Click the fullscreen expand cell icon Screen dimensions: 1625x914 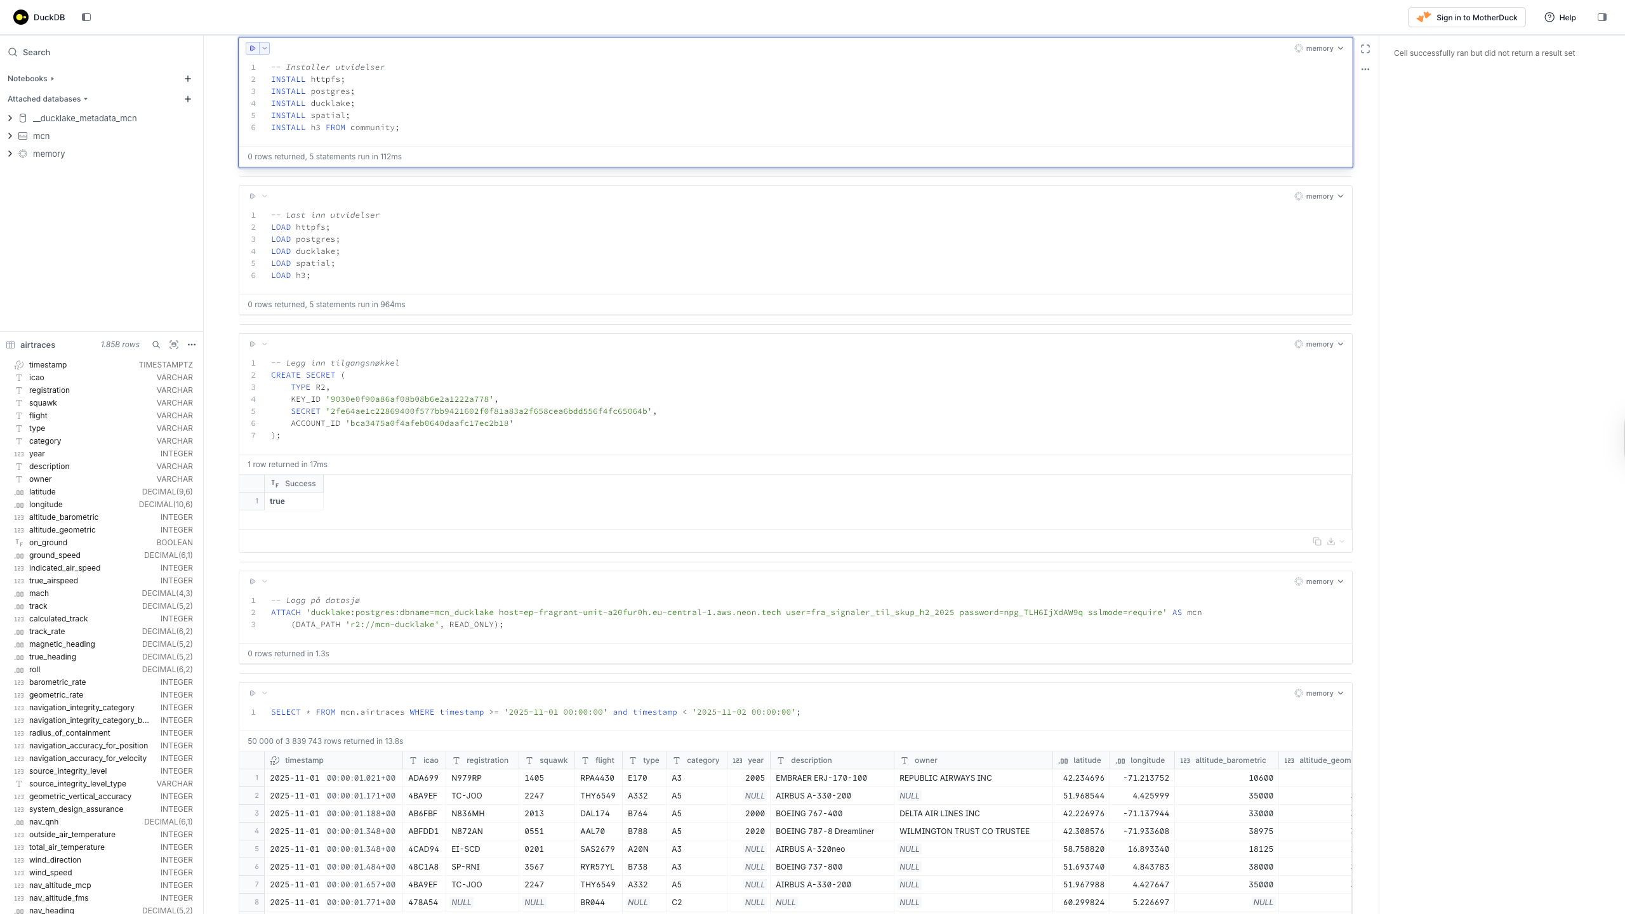[x=1365, y=49]
